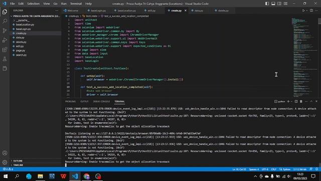Toggle secondary side bar layout icon
The height and width of the screenshot is (181, 321).
pyautogui.click(x=279, y=4)
